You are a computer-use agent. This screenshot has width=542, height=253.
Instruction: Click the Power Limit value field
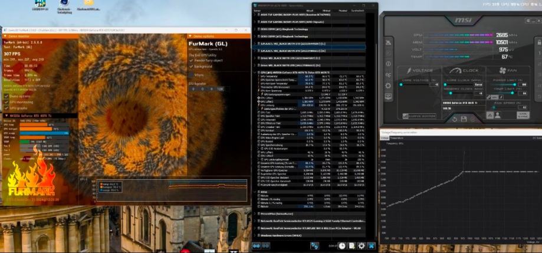523,84
